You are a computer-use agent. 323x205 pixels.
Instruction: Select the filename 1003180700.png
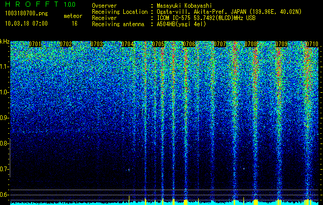point(27,14)
